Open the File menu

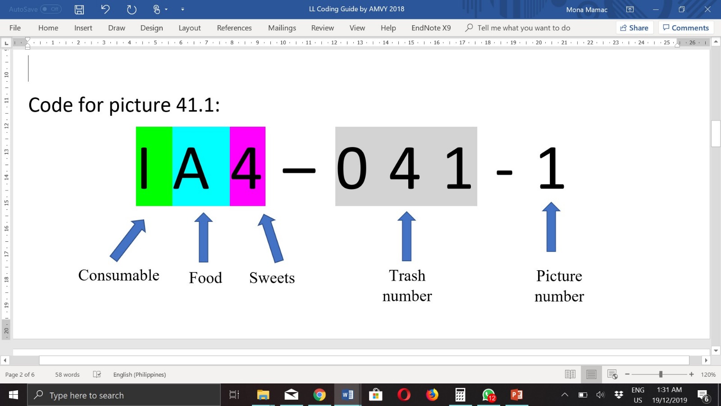coord(15,28)
